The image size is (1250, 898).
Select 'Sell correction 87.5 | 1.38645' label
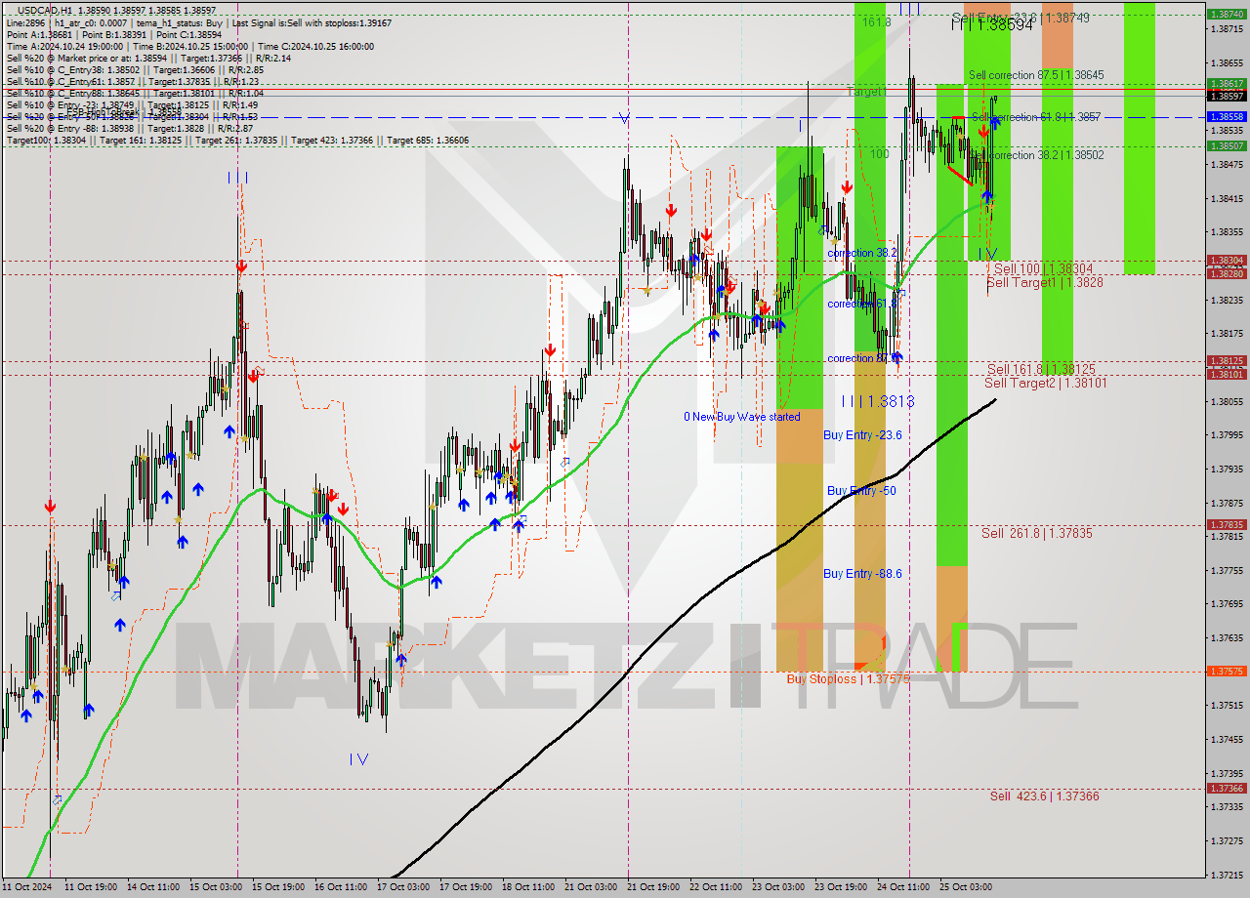tap(1036, 75)
